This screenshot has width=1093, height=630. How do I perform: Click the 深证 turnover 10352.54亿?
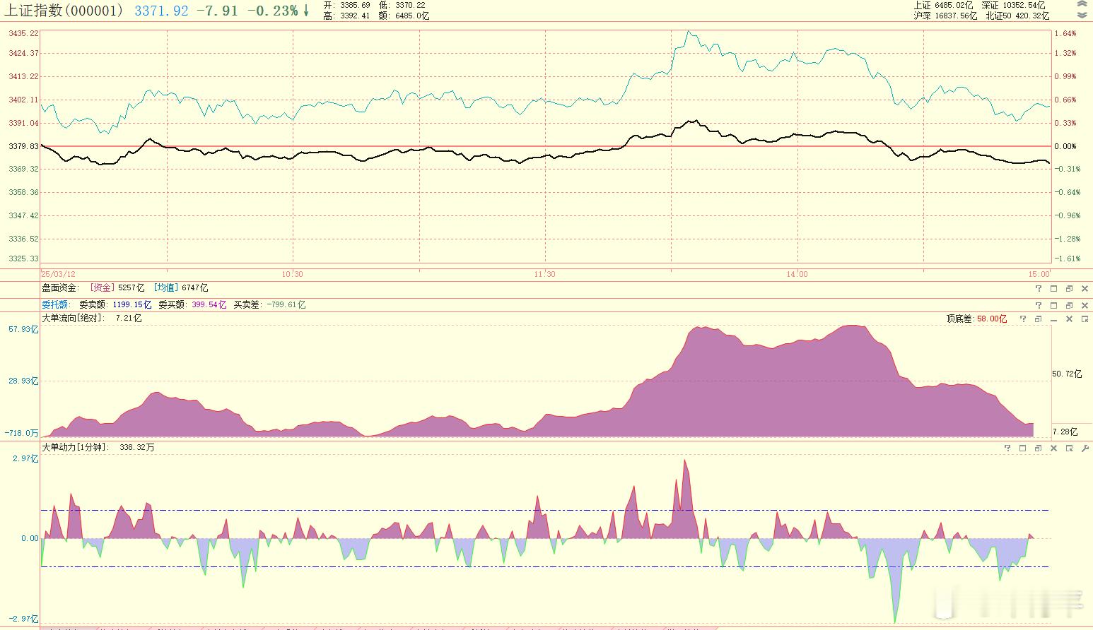(x=1024, y=6)
